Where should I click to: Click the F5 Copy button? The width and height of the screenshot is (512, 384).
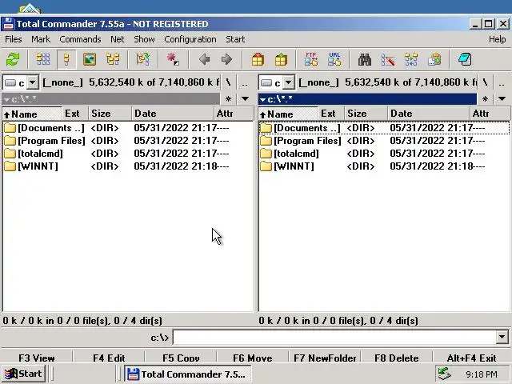pos(181,358)
